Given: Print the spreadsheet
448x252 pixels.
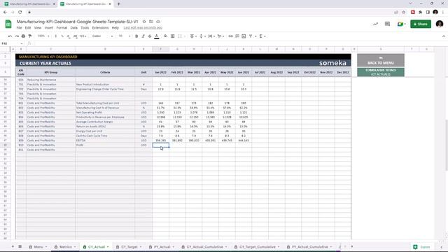Looking at the screenshot, I should [23, 36].
